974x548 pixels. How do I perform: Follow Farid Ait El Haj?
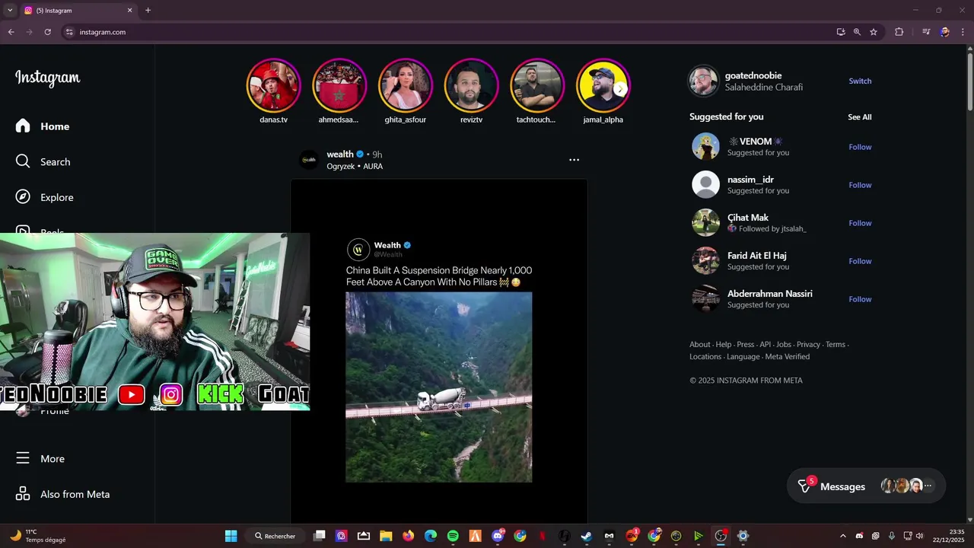point(860,261)
